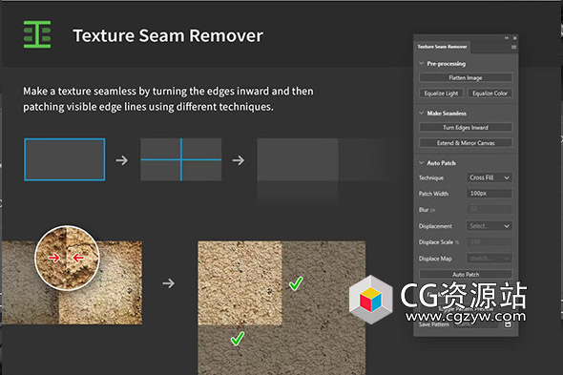The height and width of the screenshot is (375, 563).
Task: Click the Blur px value field
Action: click(489, 209)
